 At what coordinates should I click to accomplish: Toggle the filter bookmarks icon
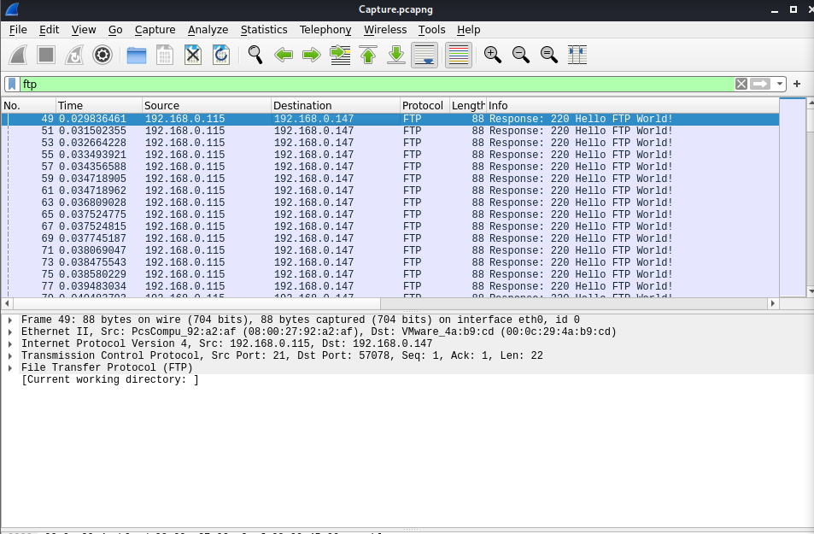(10, 84)
